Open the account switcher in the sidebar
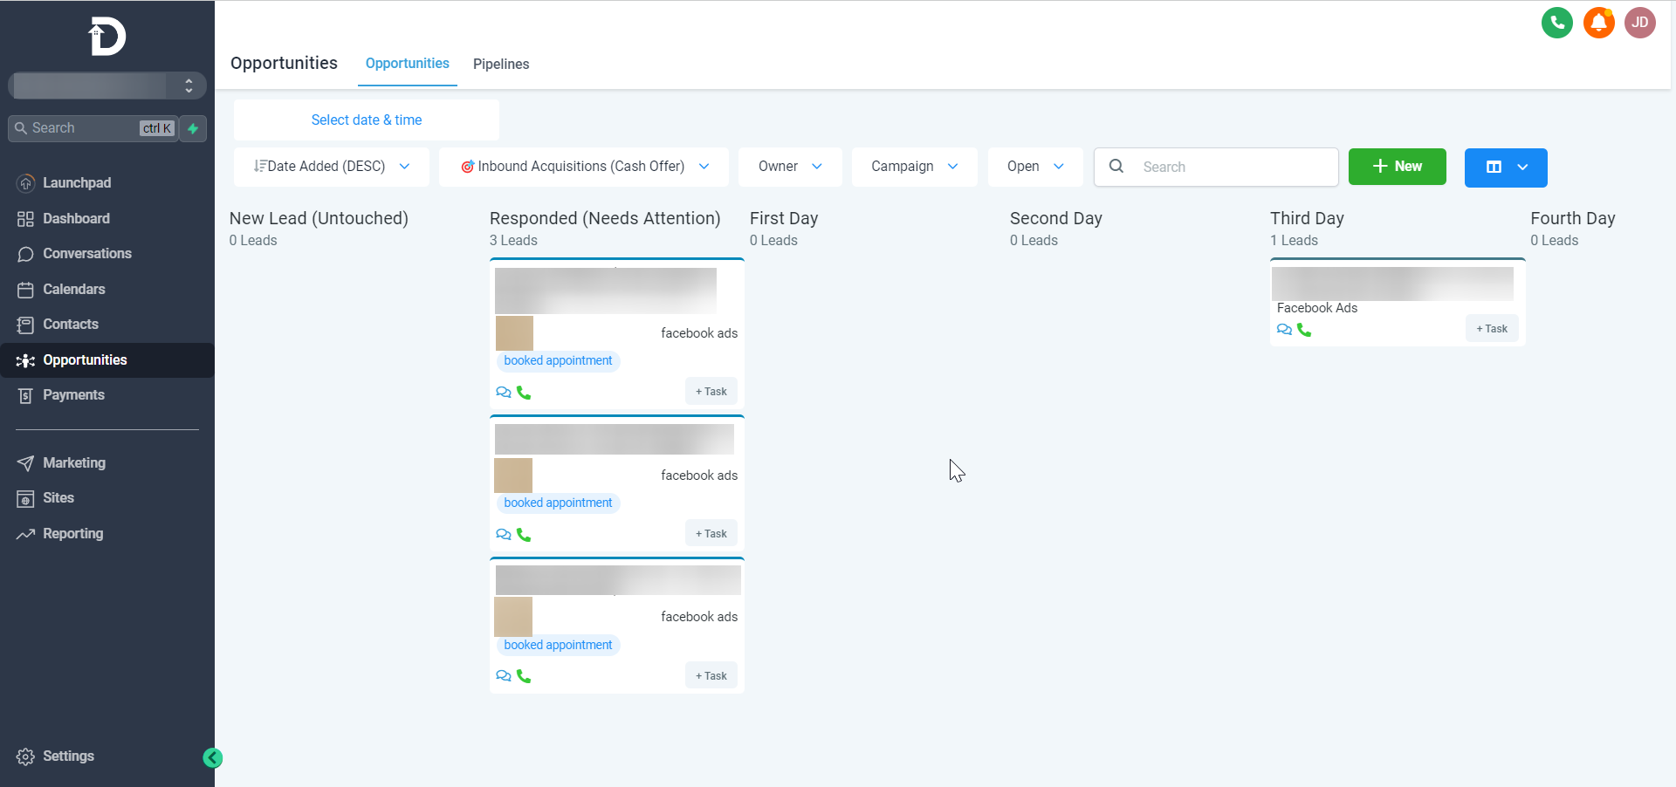The image size is (1676, 787). [x=107, y=86]
